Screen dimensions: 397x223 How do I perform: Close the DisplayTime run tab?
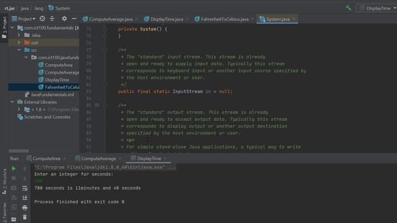coord(166,159)
